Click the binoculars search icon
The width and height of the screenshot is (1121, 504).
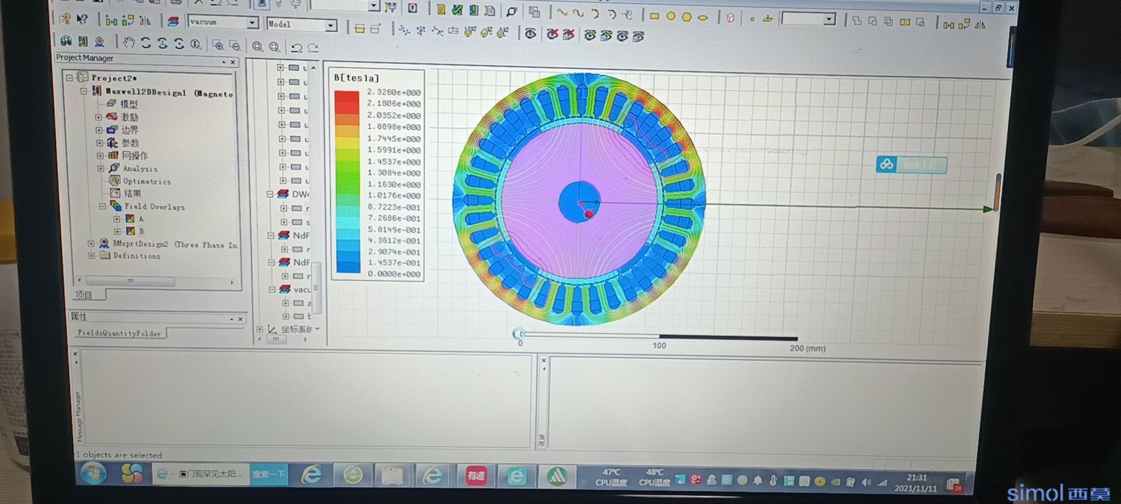66,41
